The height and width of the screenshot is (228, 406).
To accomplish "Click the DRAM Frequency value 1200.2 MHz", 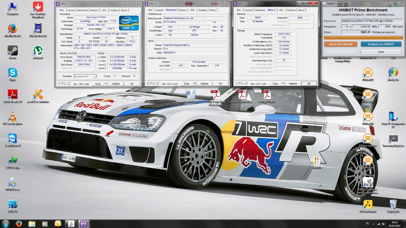I will click(284, 34).
